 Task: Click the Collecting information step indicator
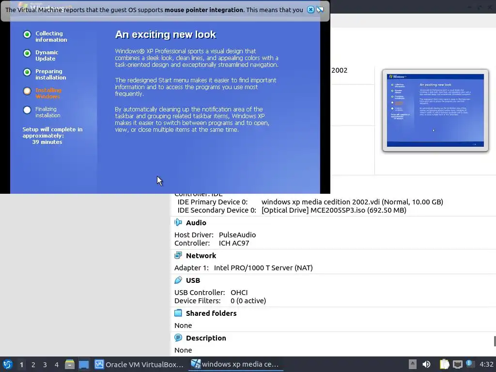tap(27, 34)
